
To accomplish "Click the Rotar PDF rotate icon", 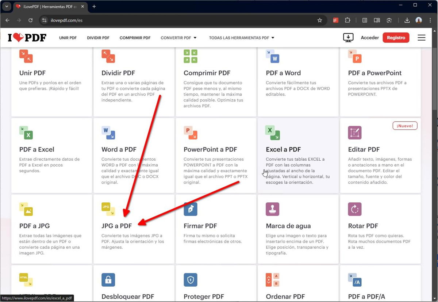I will click(354, 209).
